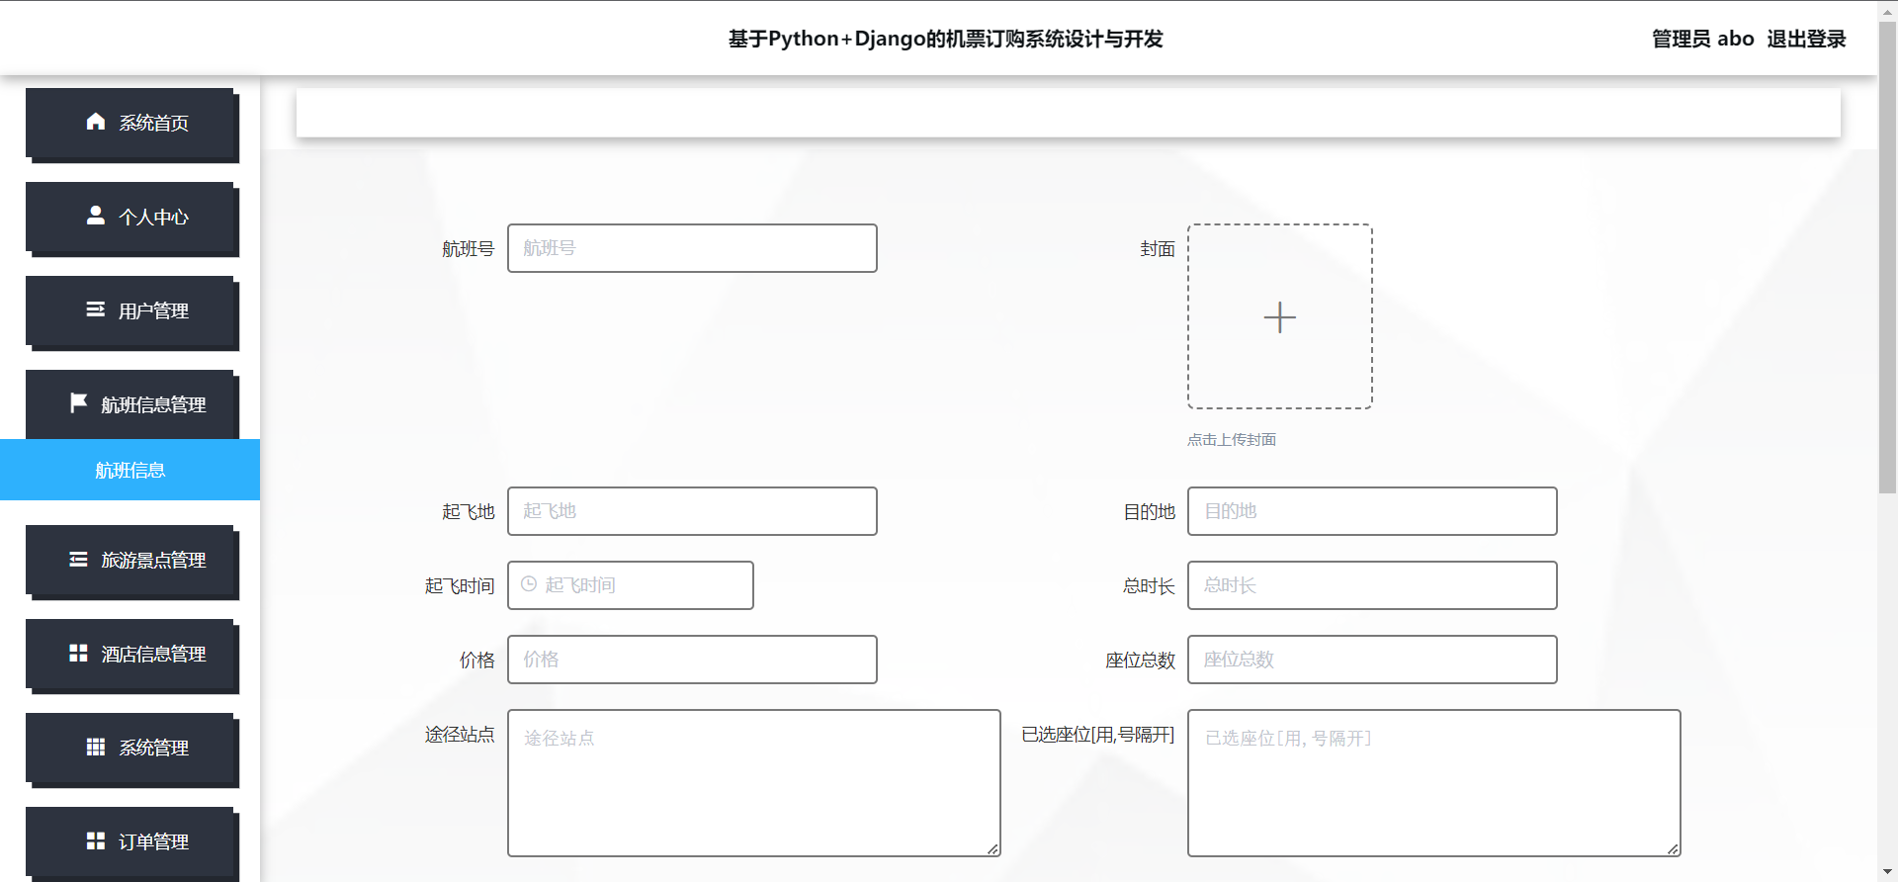Click the 点击上传封面 hint text
Viewport: 1898px width, 882px height.
1232,439
